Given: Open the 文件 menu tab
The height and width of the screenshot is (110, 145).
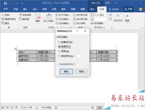Looking at the screenshot, I should pos(6,9).
